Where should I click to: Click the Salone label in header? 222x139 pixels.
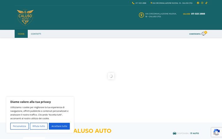(187, 14)
